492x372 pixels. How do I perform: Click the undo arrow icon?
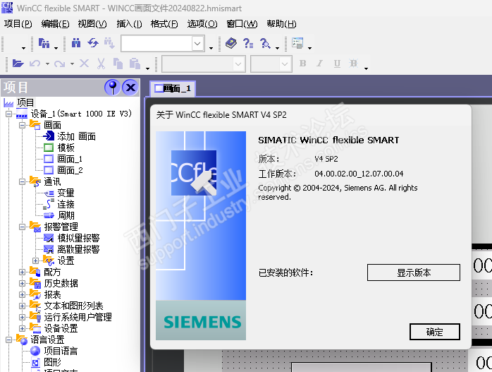[35, 64]
